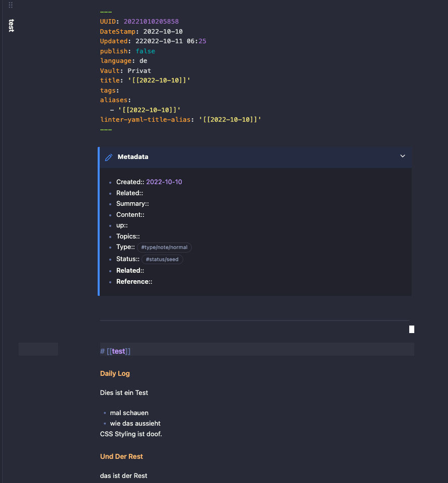
Task: Click the "Daily Log" heading
Action: pyautogui.click(x=114, y=373)
